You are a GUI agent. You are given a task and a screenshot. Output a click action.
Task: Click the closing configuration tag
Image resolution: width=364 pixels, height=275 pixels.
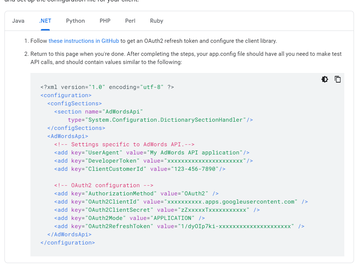coord(68,243)
